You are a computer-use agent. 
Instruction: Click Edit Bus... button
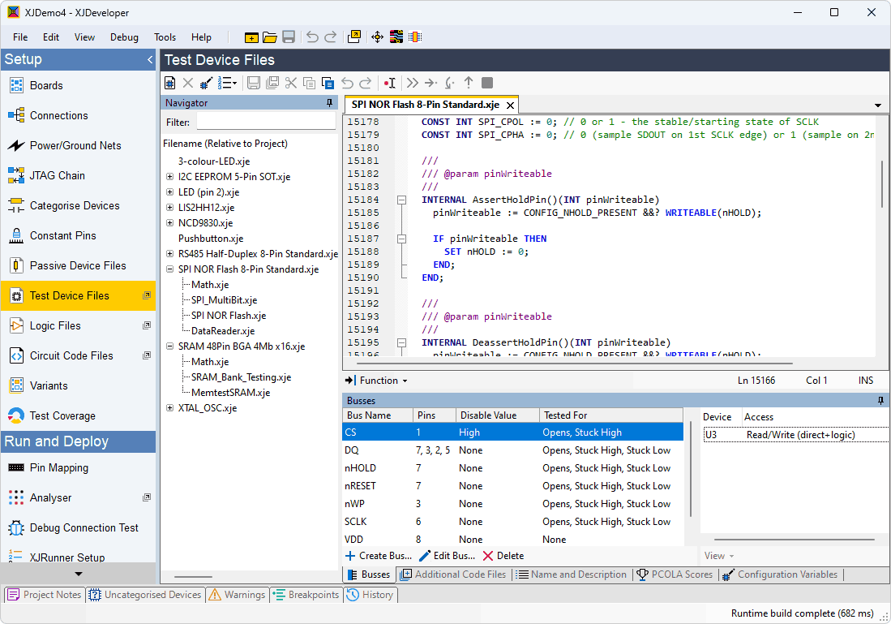(448, 556)
